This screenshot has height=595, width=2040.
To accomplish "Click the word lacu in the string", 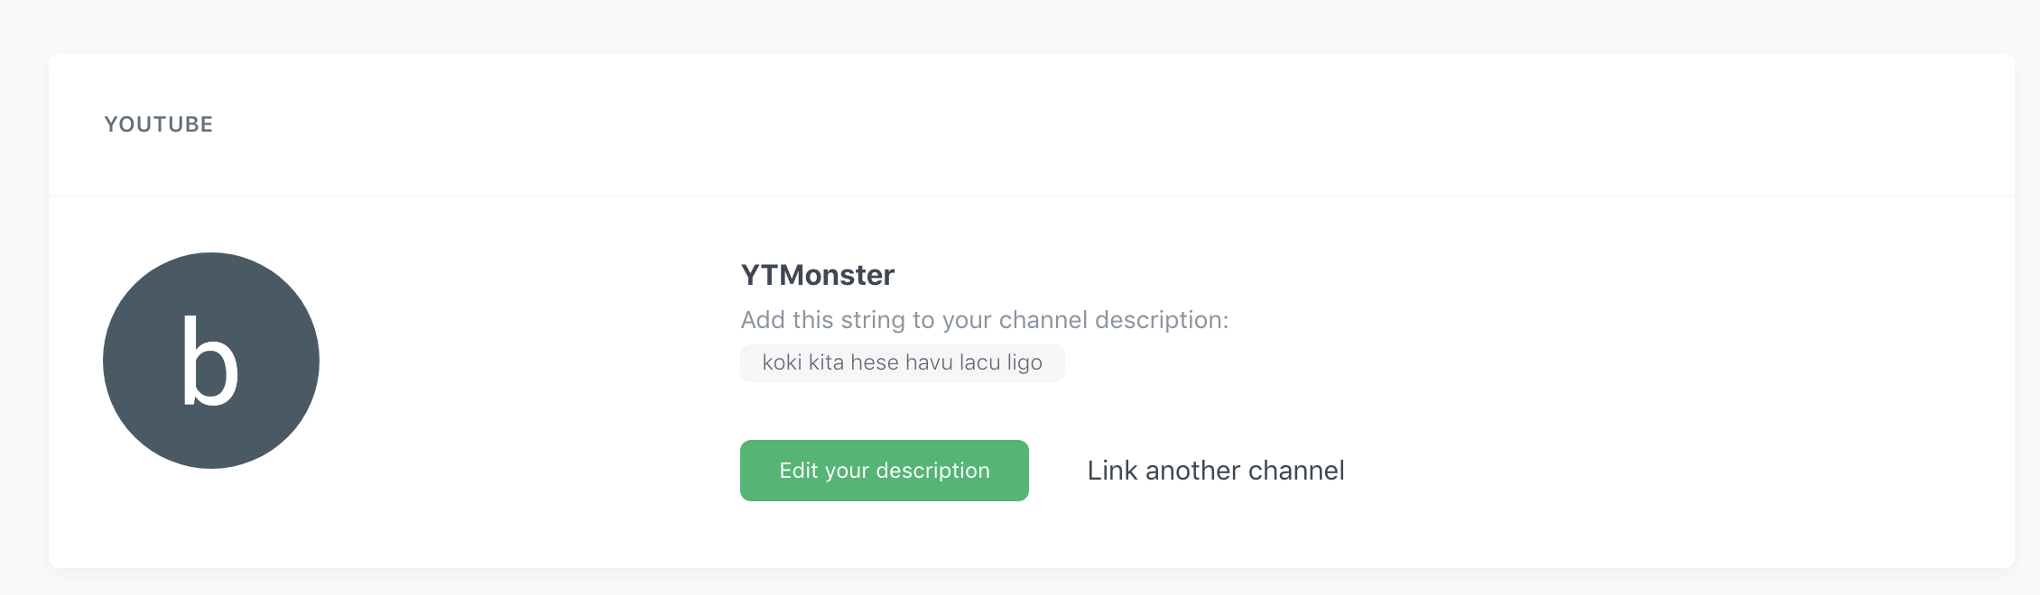I will 980,362.
